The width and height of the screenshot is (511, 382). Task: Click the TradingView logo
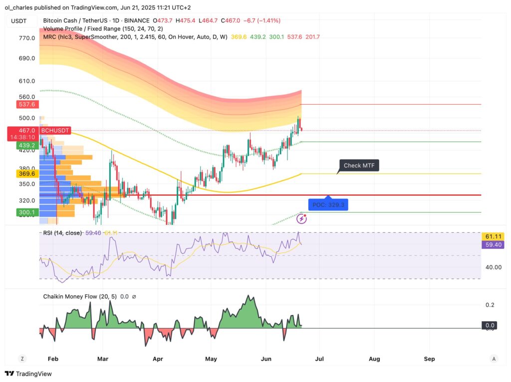[28, 374]
